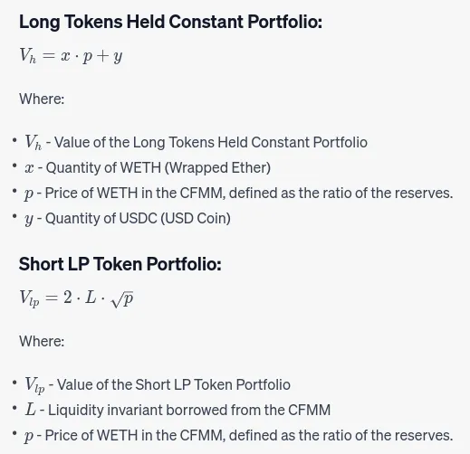Click the L symbol before Liquidity invariant
470x454 pixels.
click(x=31, y=410)
